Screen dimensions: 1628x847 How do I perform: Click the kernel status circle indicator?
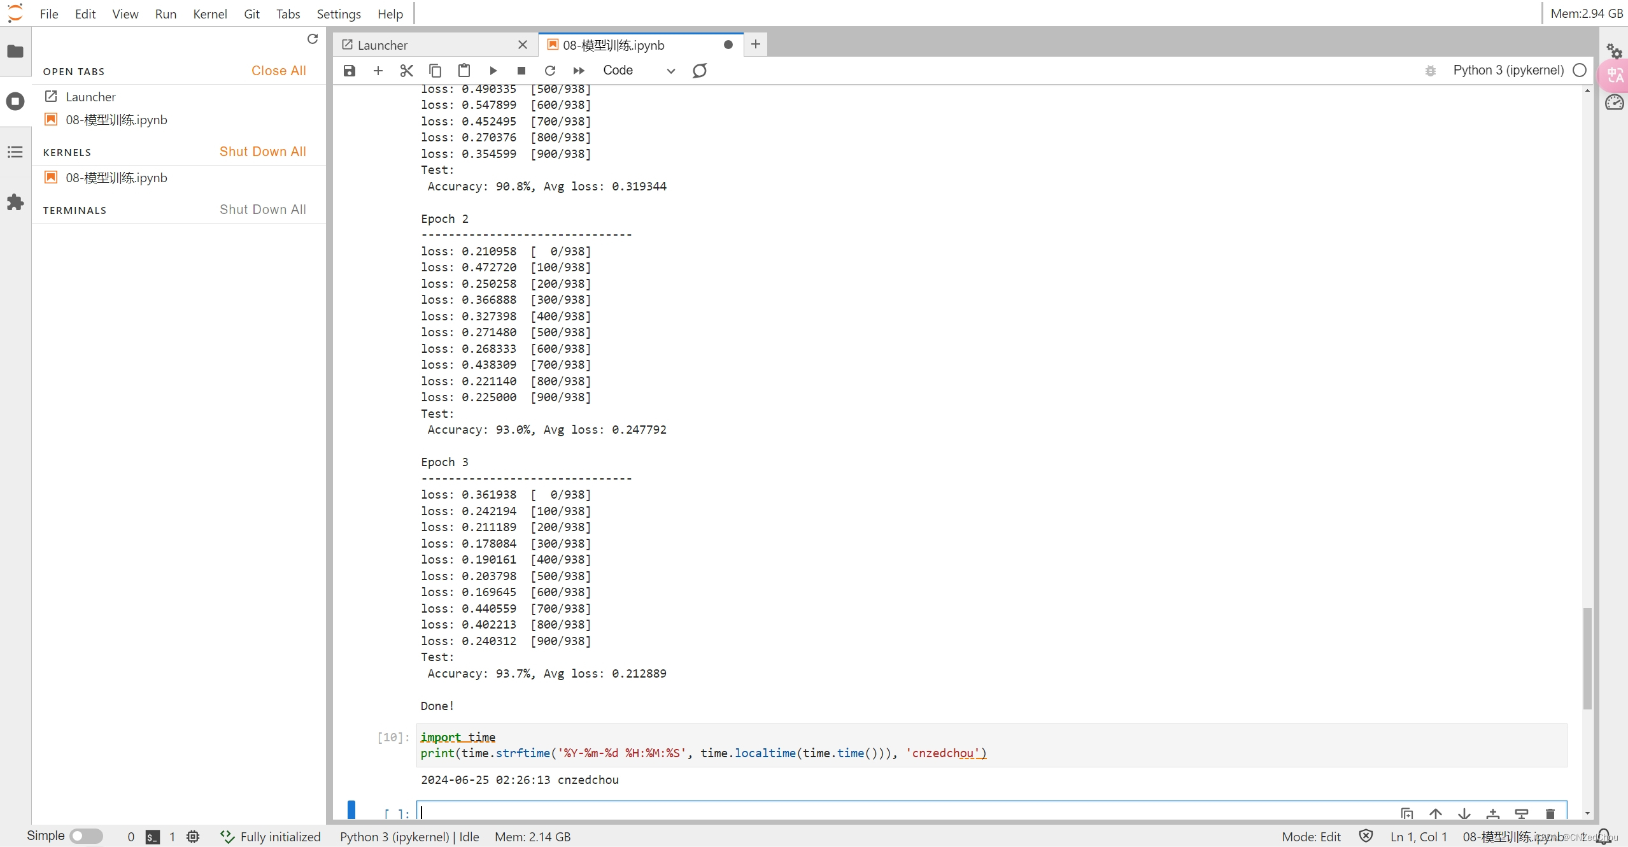pos(1580,71)
